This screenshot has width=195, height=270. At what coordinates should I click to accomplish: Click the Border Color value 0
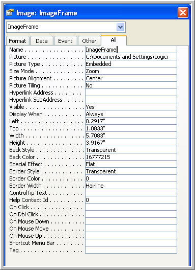point(131,178)
